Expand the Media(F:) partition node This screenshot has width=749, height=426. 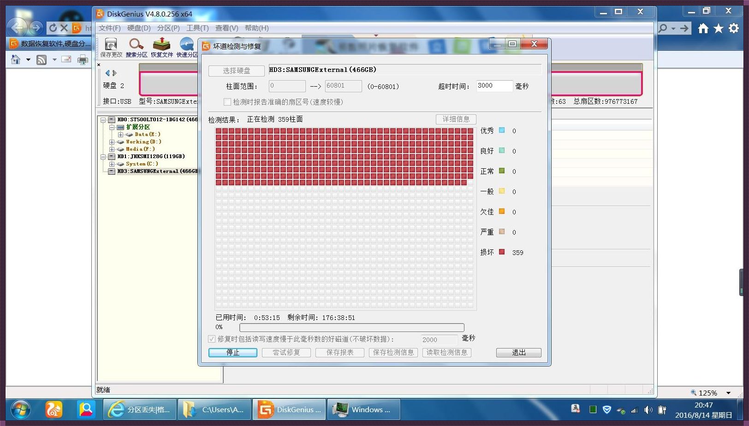coord(112,149)
